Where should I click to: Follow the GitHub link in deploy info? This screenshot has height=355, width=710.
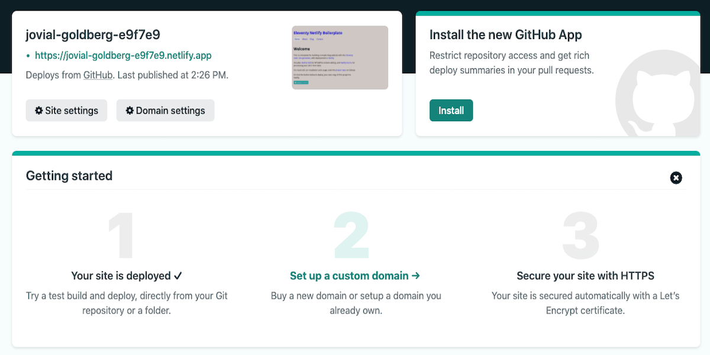click(x=98, y=75)
